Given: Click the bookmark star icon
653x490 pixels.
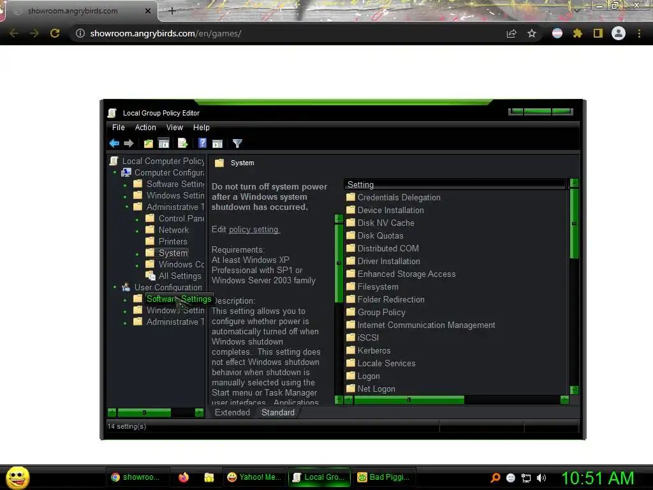Looking at the screenshot, I should (532, 33).
